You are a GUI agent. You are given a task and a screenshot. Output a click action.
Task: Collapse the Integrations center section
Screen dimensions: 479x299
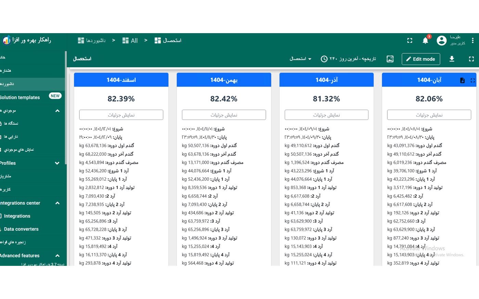pos(57,203)
